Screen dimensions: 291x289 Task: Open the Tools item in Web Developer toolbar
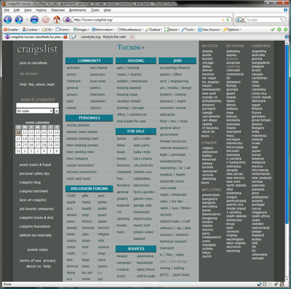pos(189,30)
